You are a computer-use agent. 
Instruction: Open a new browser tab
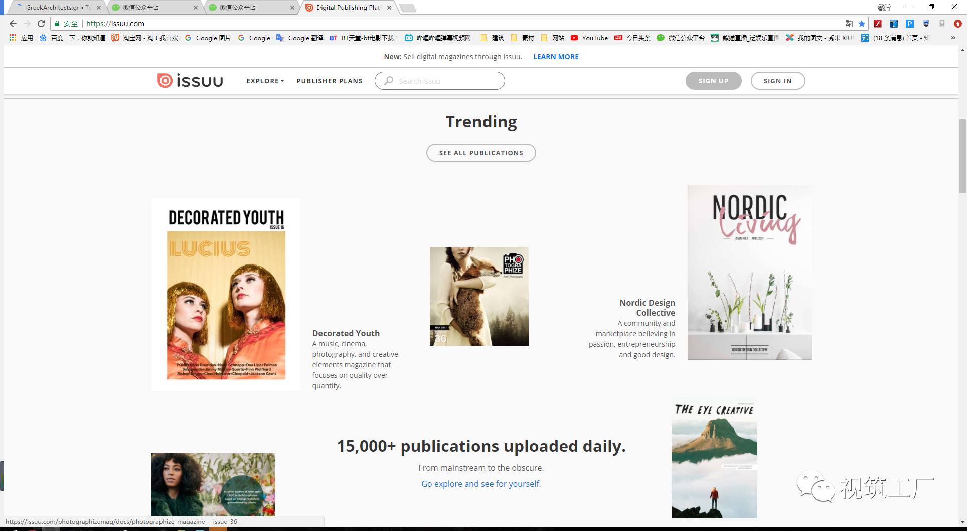click(x=408, y=8)
